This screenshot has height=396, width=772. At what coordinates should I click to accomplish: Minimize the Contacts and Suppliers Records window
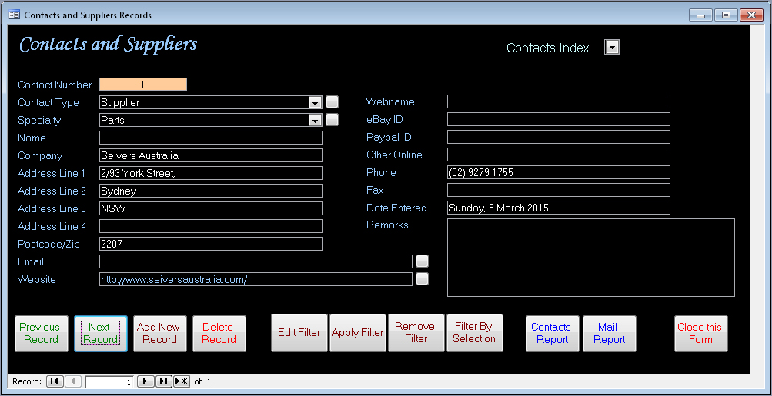coord(700,15)
